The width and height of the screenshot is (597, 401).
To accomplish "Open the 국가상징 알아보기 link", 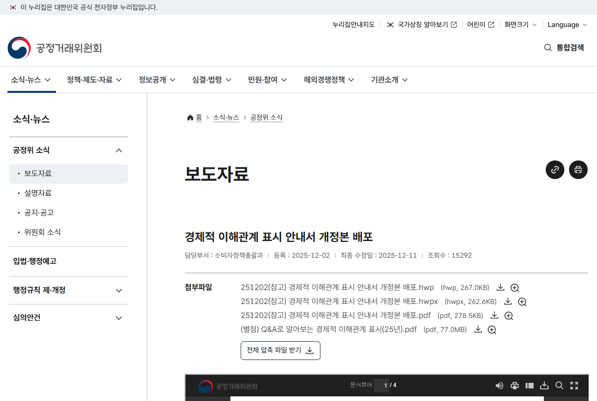I will (422, 25).
